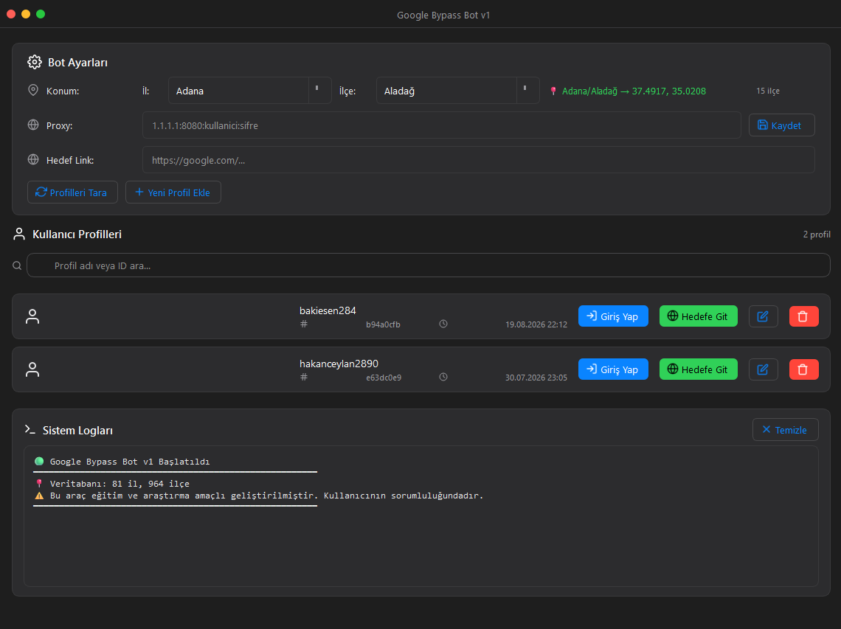
Task: Click the user avatar icon of bakiesen284
Action: 32,316
